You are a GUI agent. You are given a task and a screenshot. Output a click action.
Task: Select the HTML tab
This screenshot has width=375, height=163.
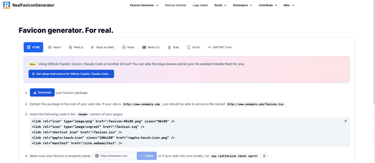click(33, 47)
